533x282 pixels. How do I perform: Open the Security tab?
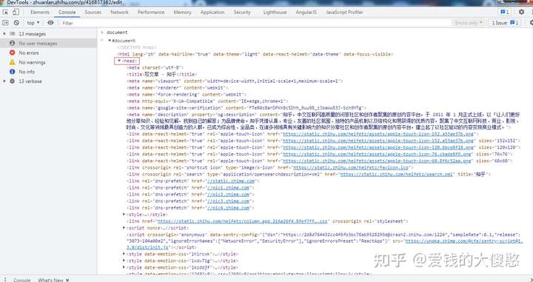click(x=241, y=13)
